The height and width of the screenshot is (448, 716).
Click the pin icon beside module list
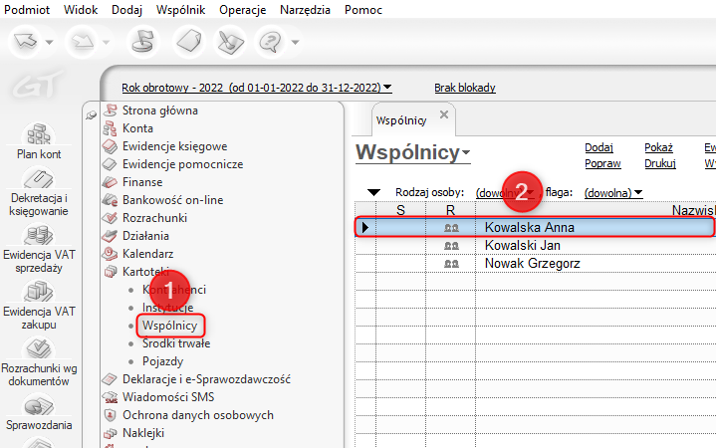pos(92,115)
